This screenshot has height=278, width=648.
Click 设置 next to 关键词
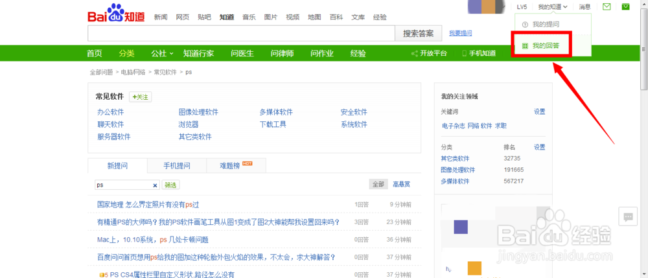[x=539, y=111]
